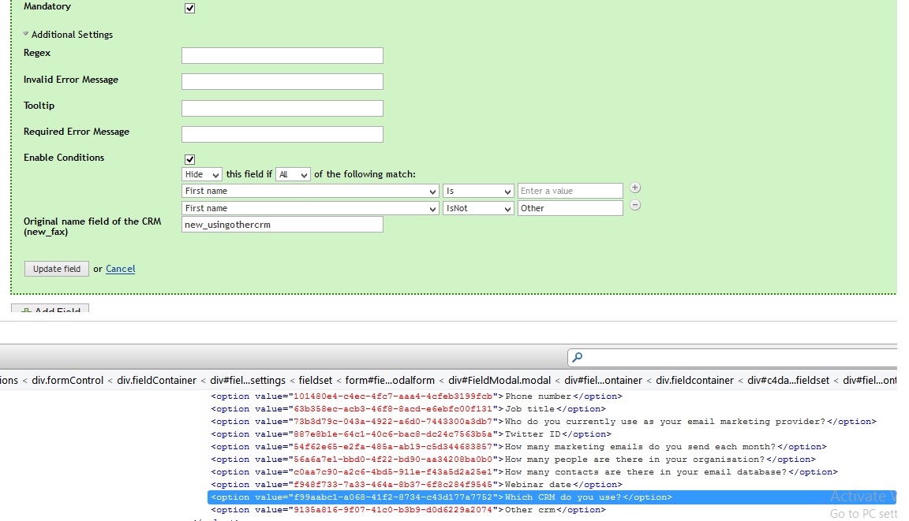The width and height of the screenshot is (909, 521).
Task: Click the field containing new_usingothercrm
Action: [282, 225]
